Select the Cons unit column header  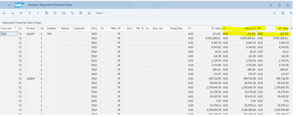pyautogui.click(x=9, y=28)
